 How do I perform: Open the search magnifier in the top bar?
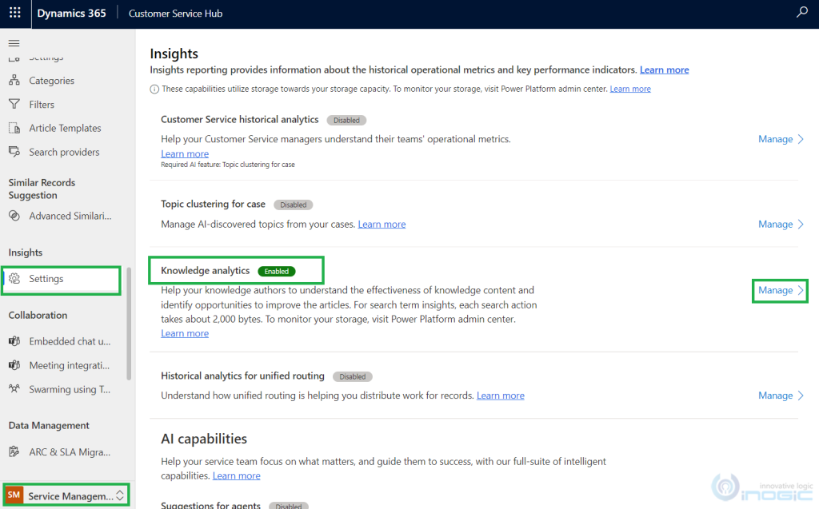pos(801,13)
